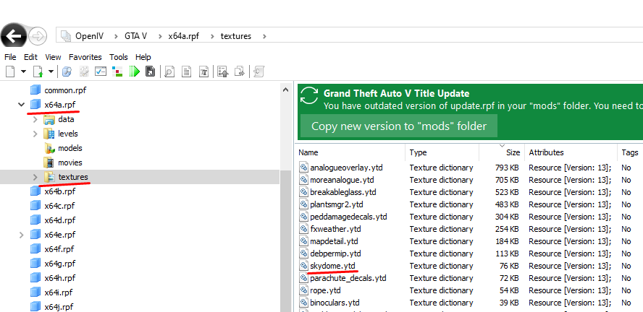Click the 793 KB size cell
The image size is (643, 312).
(507, 168)
